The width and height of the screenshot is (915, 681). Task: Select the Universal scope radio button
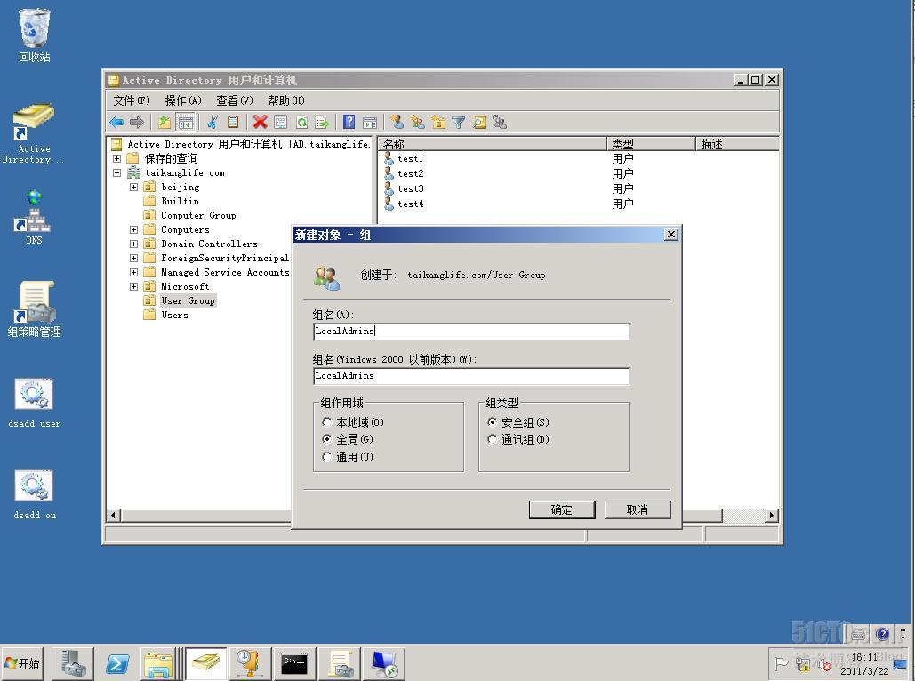(327, 457)
